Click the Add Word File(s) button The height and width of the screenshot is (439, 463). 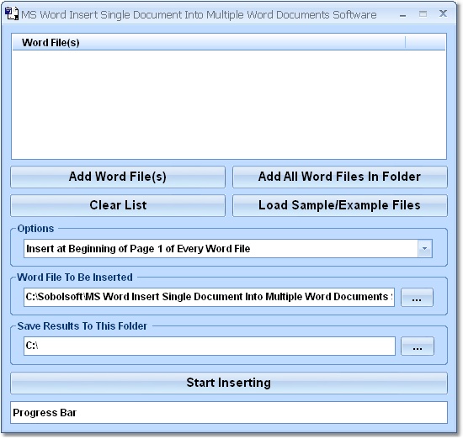click(118, 177)
